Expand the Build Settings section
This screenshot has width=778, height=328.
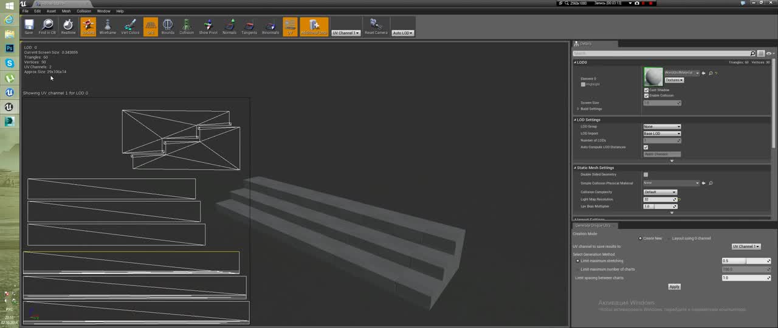[578, 109]
